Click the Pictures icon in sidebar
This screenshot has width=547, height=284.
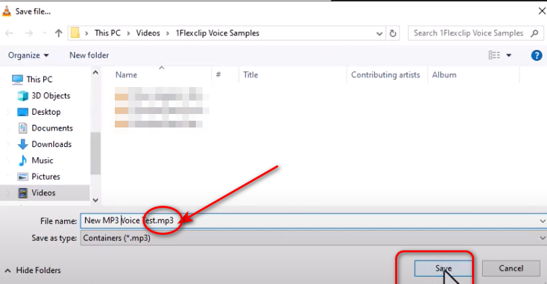click(23, 177)
